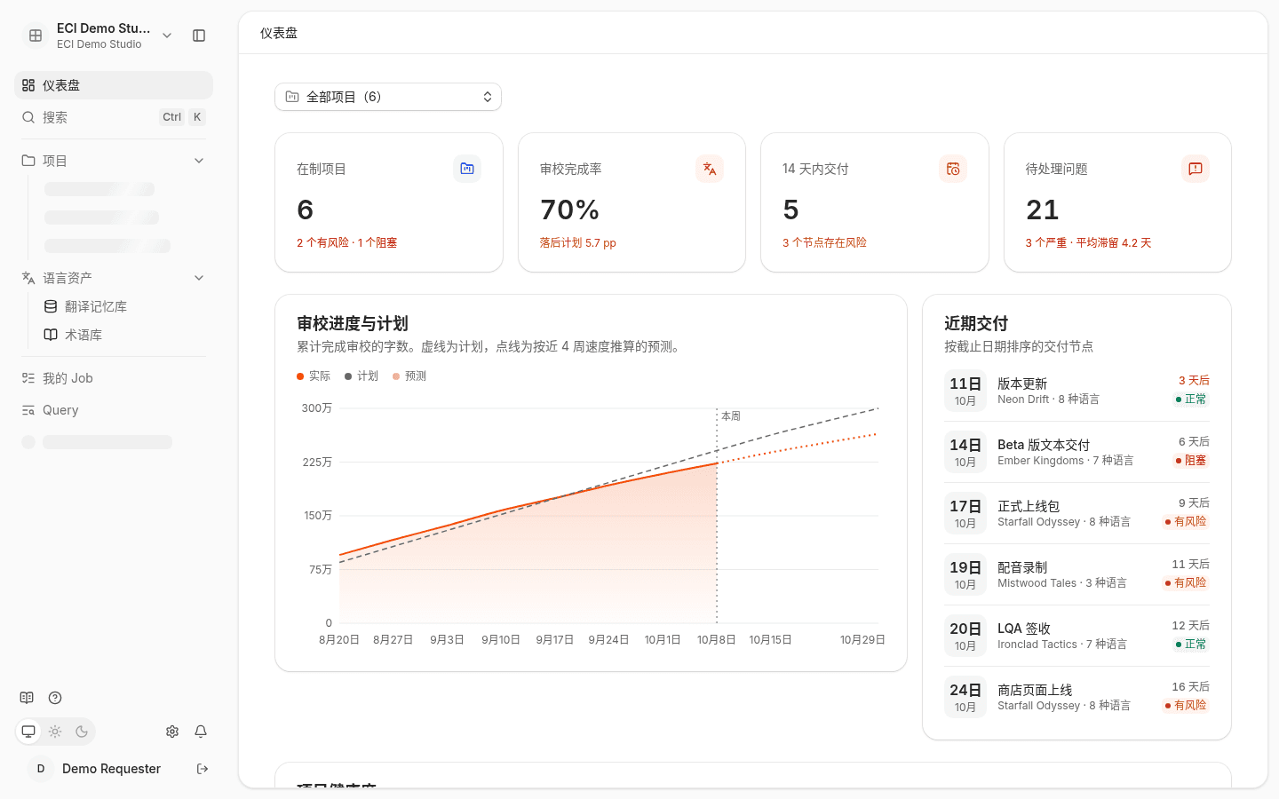Open the LQA 签收 delivery row
This screenshot has width=1279, height=799.
(1076, 636)
